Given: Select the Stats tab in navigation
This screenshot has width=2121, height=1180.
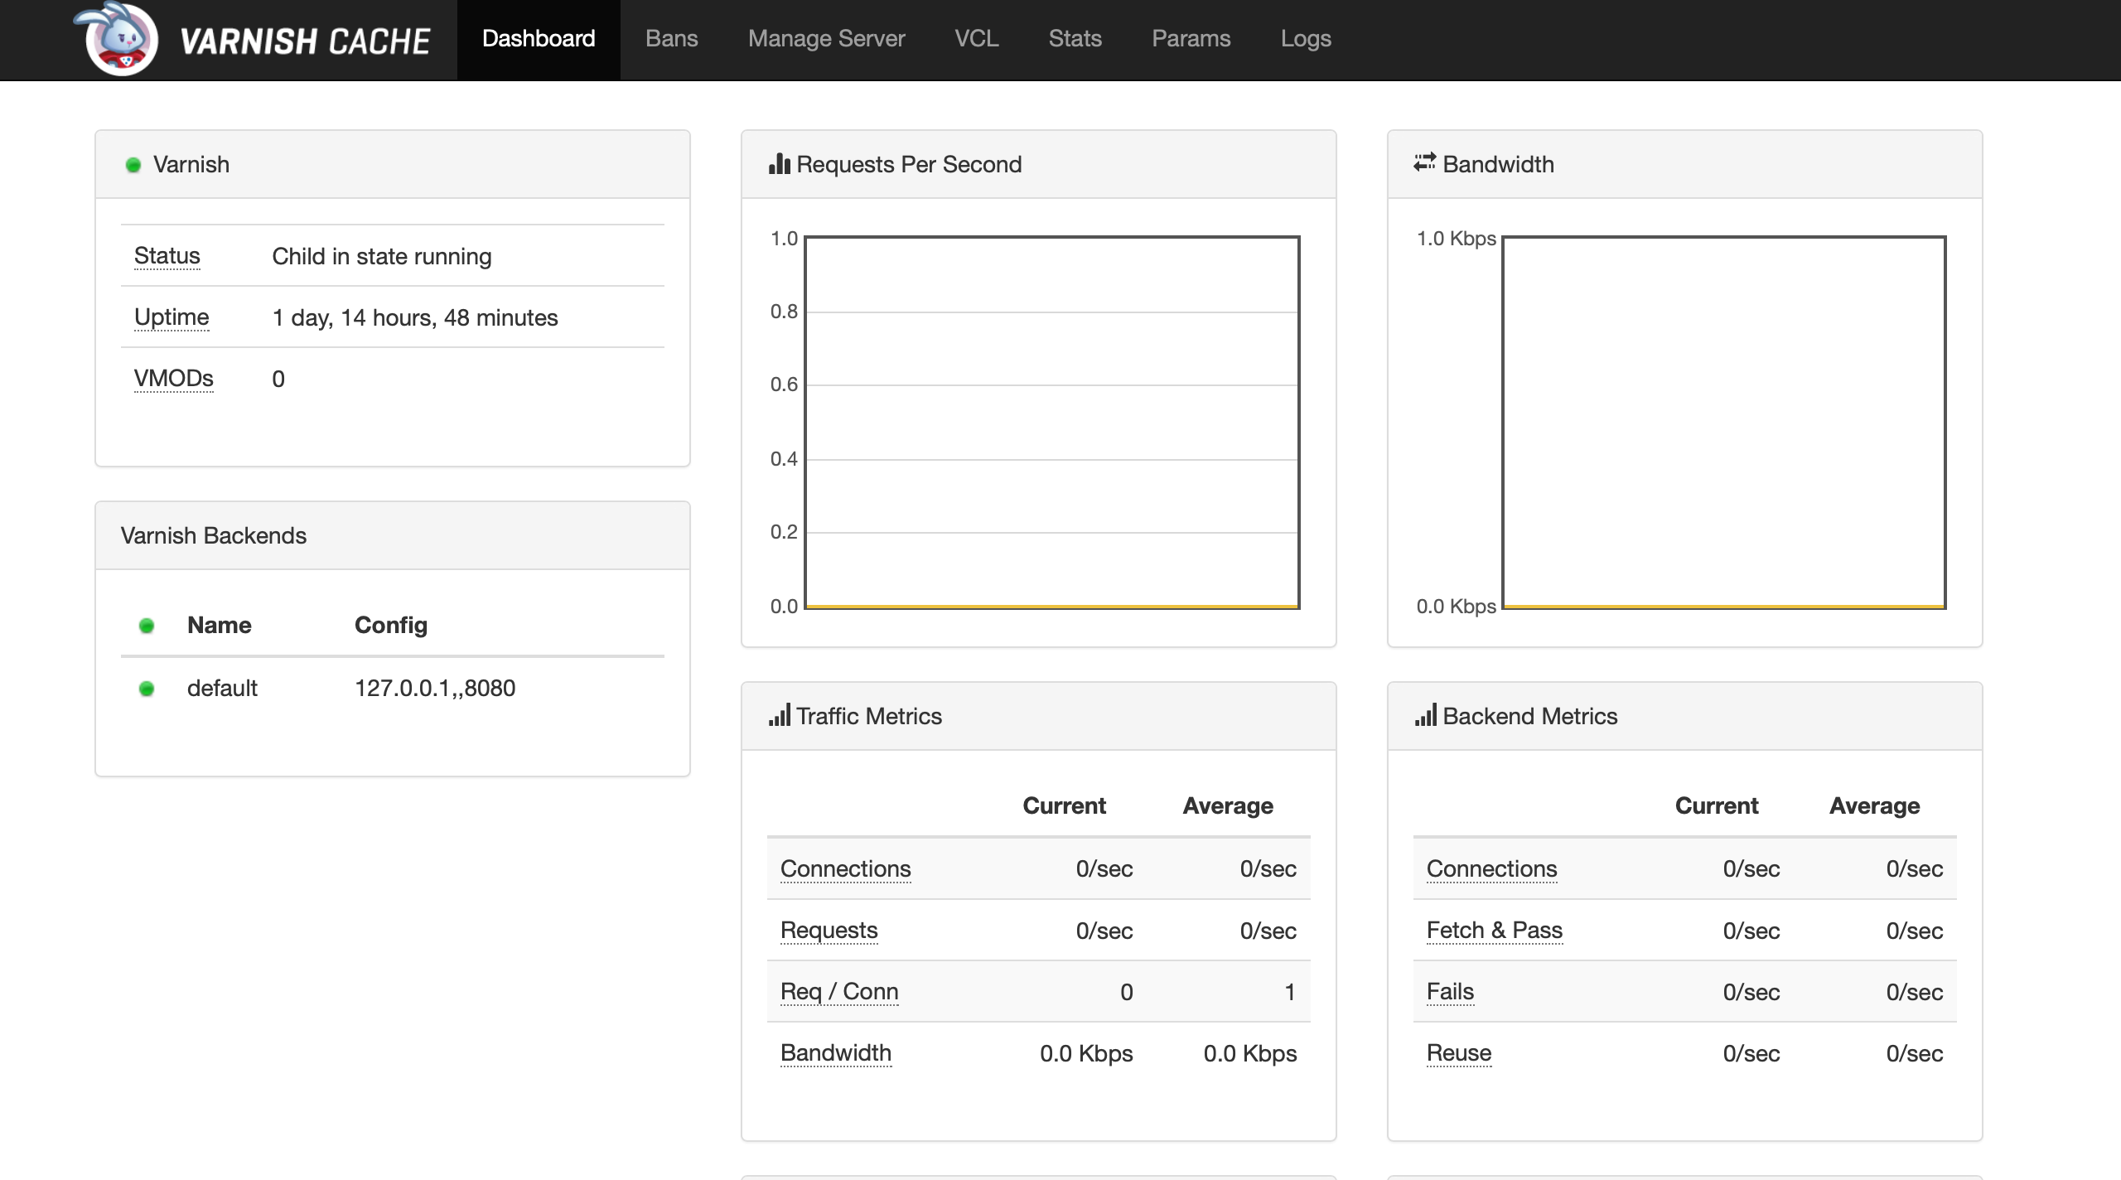Looking at the screenshot, I should [1074, 39].
